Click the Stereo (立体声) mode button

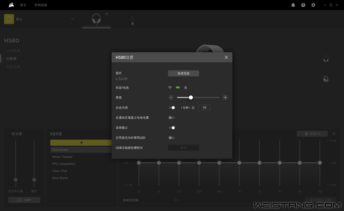point(24,200)
